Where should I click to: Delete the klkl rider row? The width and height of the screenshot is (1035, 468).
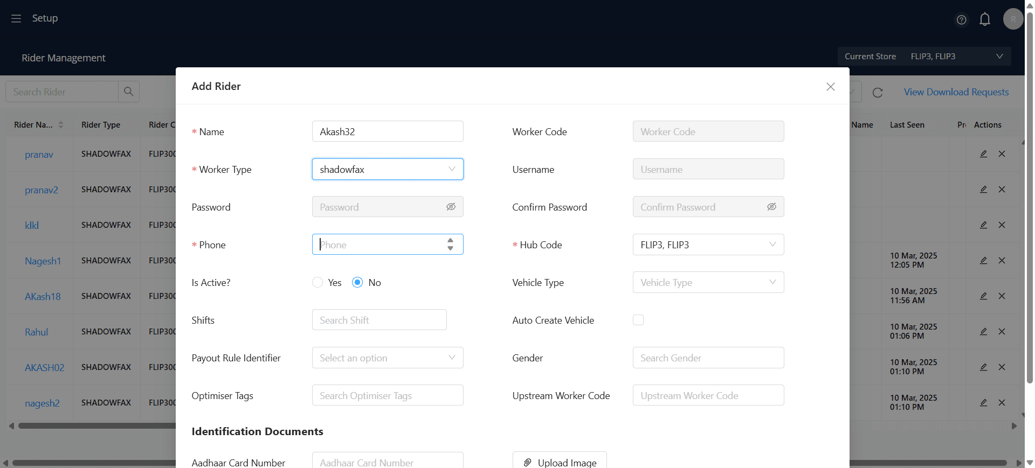pos(1002,225)
